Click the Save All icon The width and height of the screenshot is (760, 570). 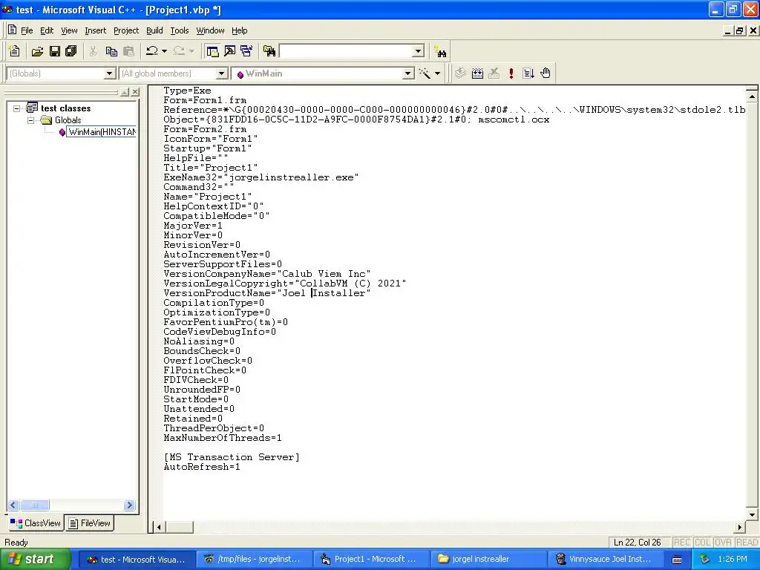tap(71, 51)
